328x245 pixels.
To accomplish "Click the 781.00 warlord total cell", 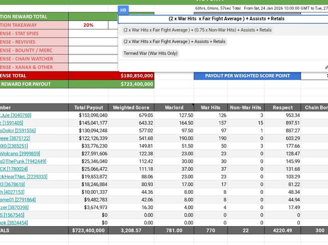I will click(x=174, y=231).
